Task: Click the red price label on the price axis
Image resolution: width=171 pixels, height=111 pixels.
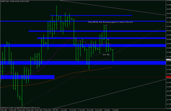Action: (169, 77)
